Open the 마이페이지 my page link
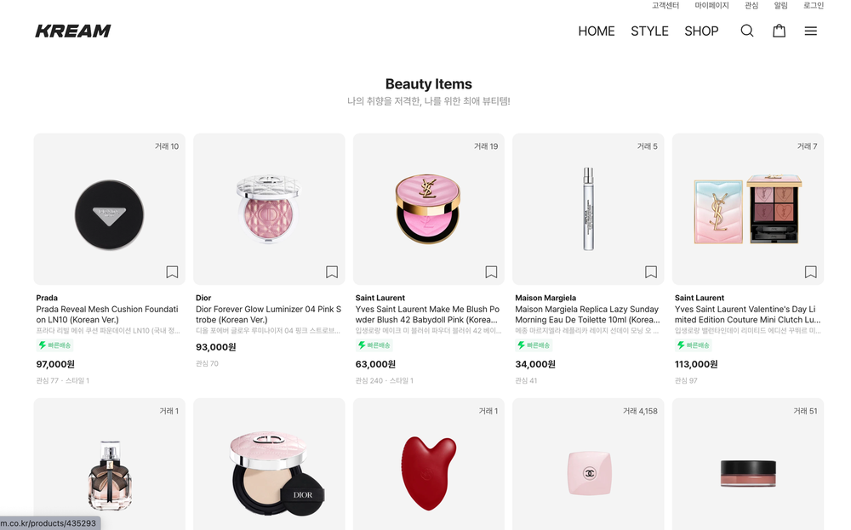Image resolution: width=851 pixels, height=530 pixels. pyautogui.click(x=713, y=5)
